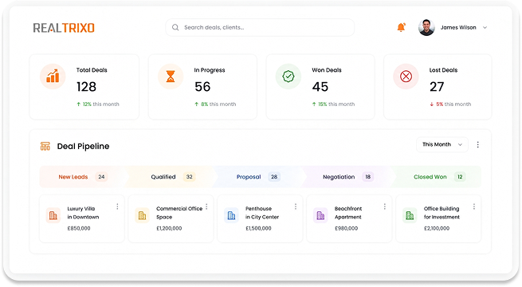Click the In Progress value 56
This screenshot has height=287, width=522.
point(202,87)
